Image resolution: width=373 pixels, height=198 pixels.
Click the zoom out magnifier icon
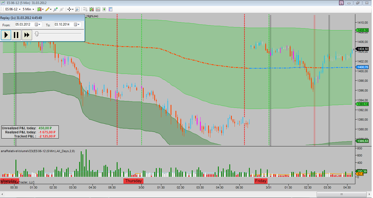(x=62, y=9)
